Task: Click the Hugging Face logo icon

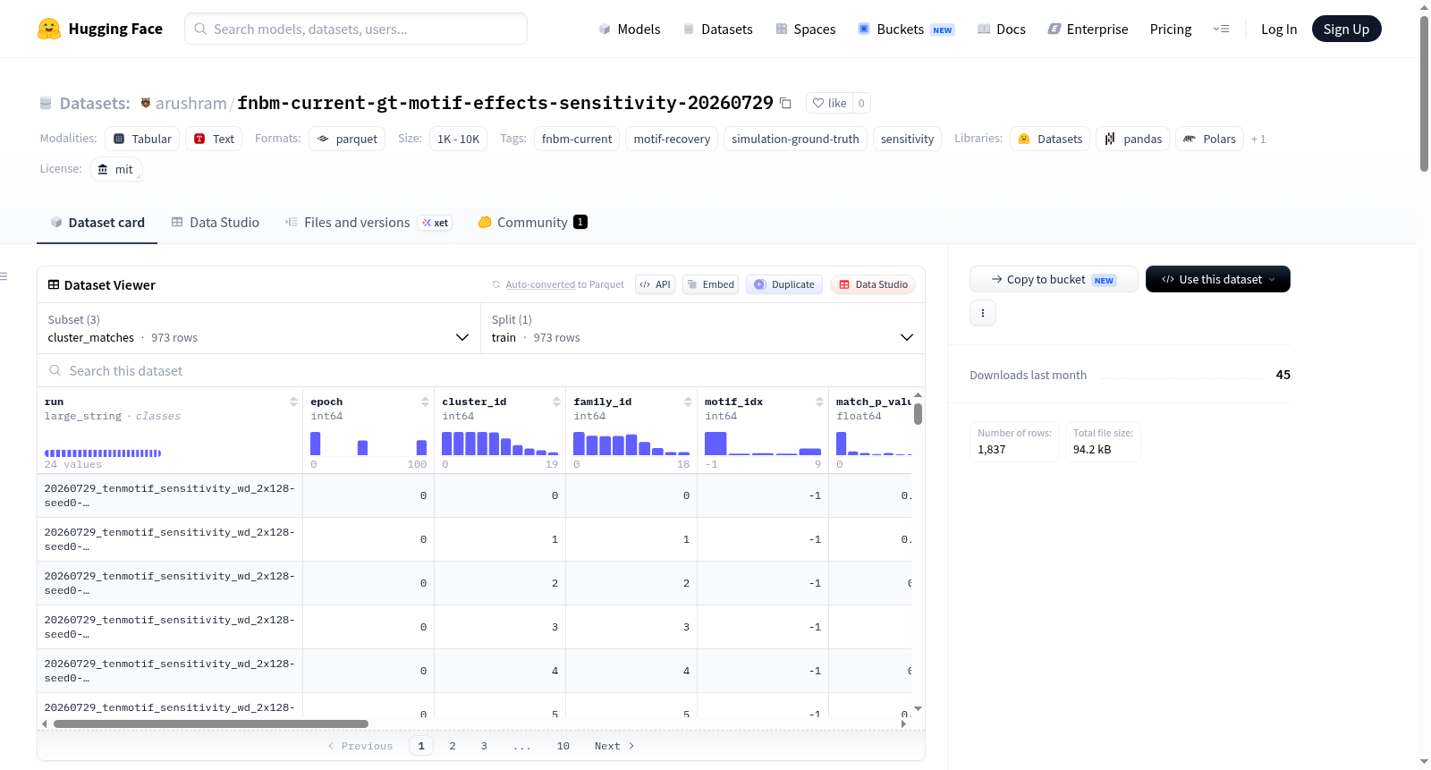Action: pyautogui.click(x=49, y=29)
